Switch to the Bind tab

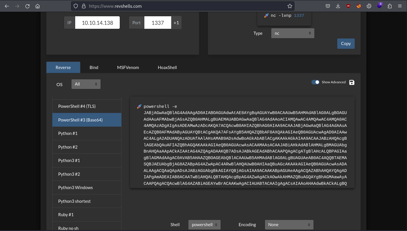tap(94, 67)
